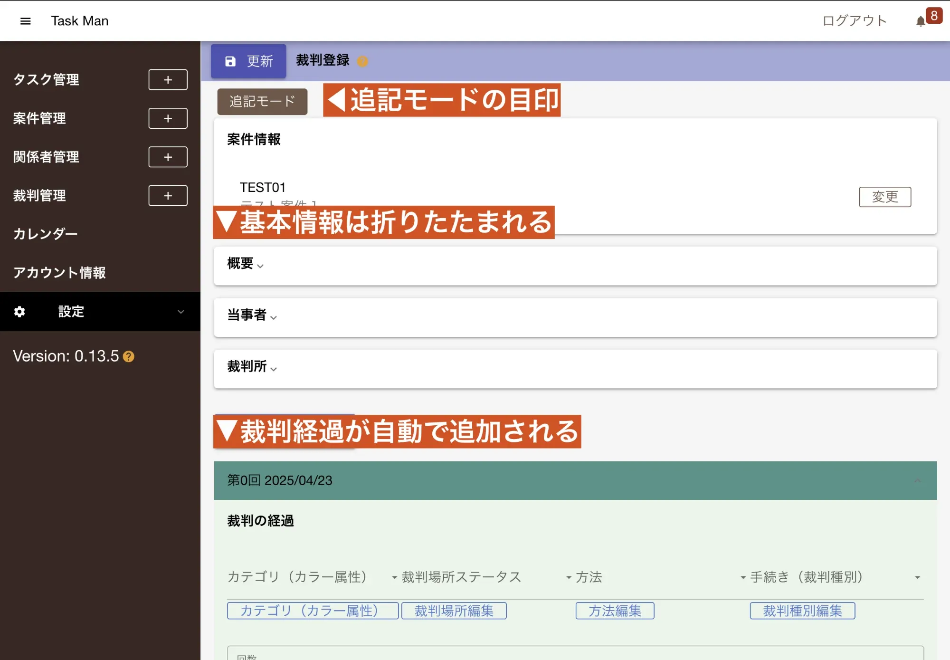Image resolution: width=950 pixels, height=660 pixels.
Task: Add a new task with タスク管理 plus
Action: pos(168,80)
